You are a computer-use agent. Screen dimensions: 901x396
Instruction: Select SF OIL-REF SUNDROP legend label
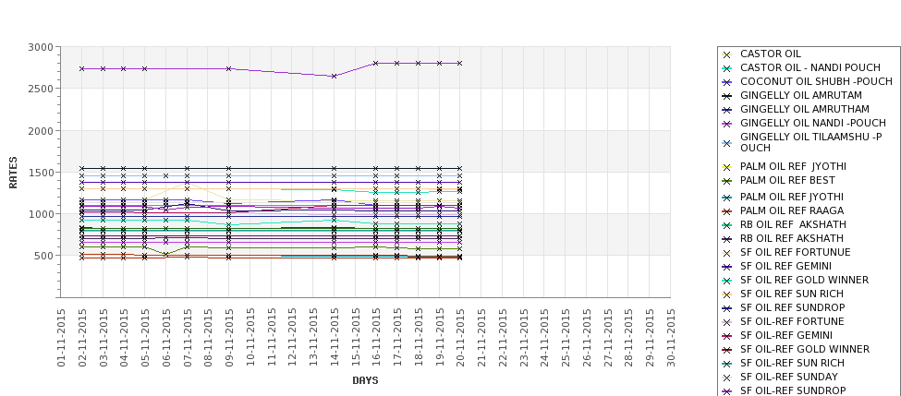tap(793, 390)
